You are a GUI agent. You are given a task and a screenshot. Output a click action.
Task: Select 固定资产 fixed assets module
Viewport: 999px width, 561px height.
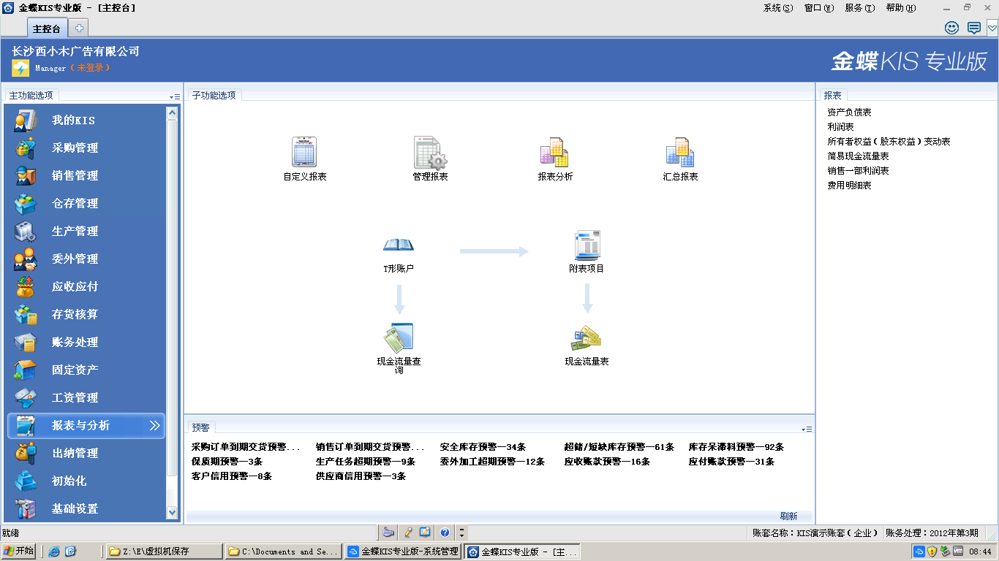coord(86,370)
